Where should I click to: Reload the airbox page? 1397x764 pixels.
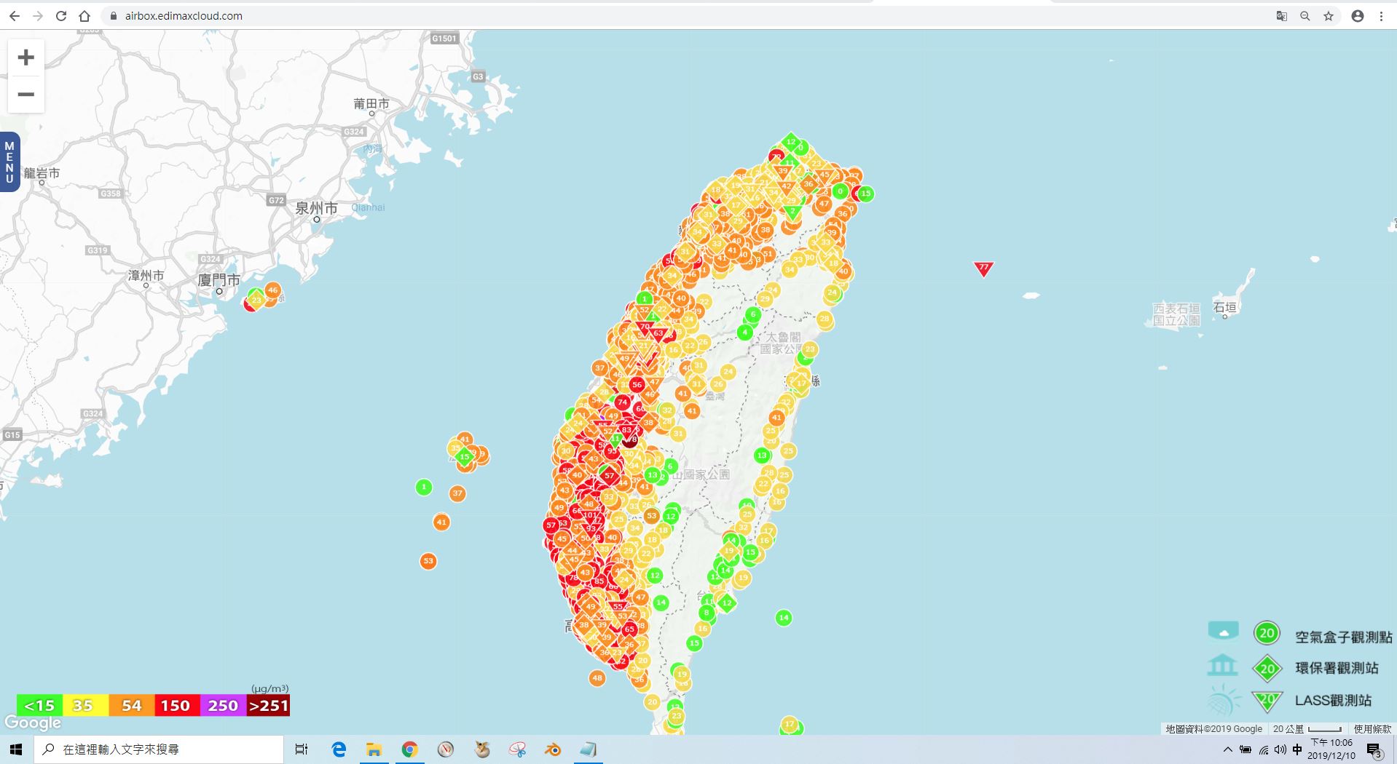click(61, 16)
